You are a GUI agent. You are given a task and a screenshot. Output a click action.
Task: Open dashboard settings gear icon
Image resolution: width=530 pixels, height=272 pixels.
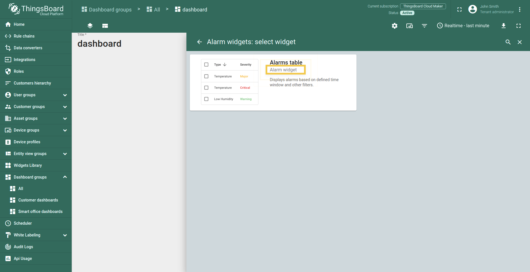(x=395, y=26)
